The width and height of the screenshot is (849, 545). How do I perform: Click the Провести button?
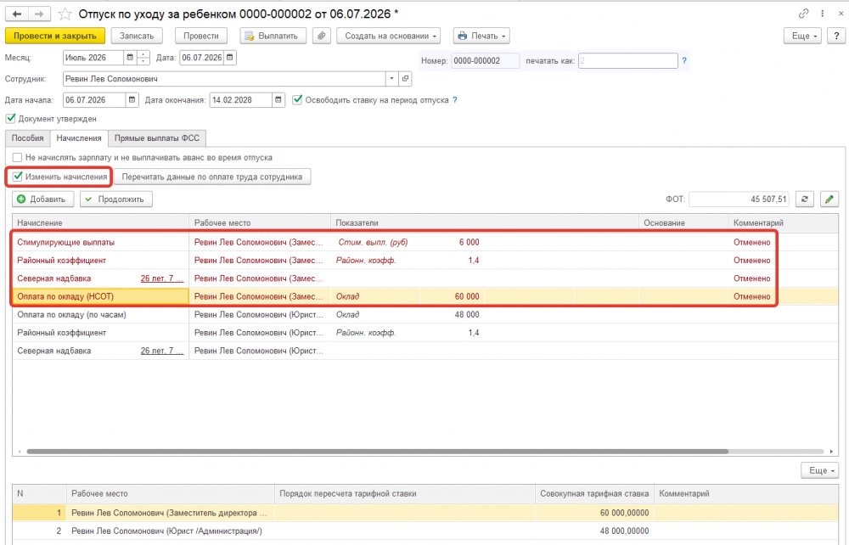[x=201, y=36]
